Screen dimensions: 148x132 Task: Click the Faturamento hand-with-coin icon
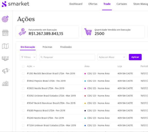[22, 32]
